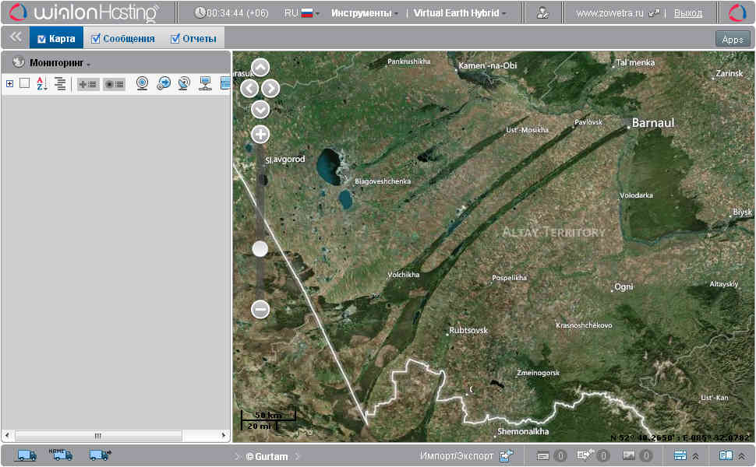756x467 pixels.
Task: Click the Выход logout link
Action: [x=687, y=13]
